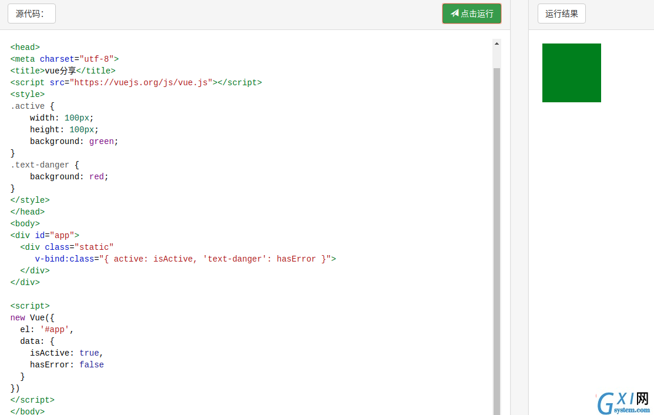This screenshot has height=415, width=654.
Task: Click the div class="static" line
Action: (67, 247)
